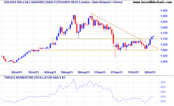This screenshot has height=106, width=174.
Task: Click the 10% oscillator axis label
Action: 163,101
